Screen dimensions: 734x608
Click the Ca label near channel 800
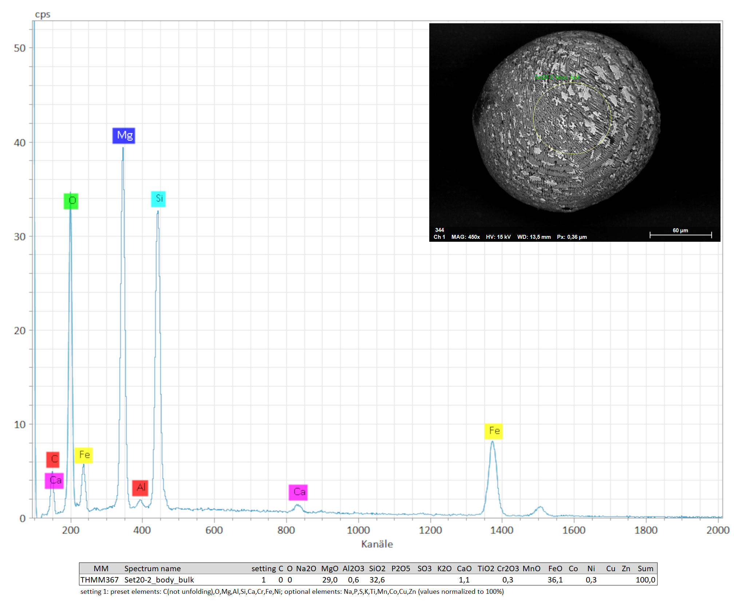click(298, 492)
